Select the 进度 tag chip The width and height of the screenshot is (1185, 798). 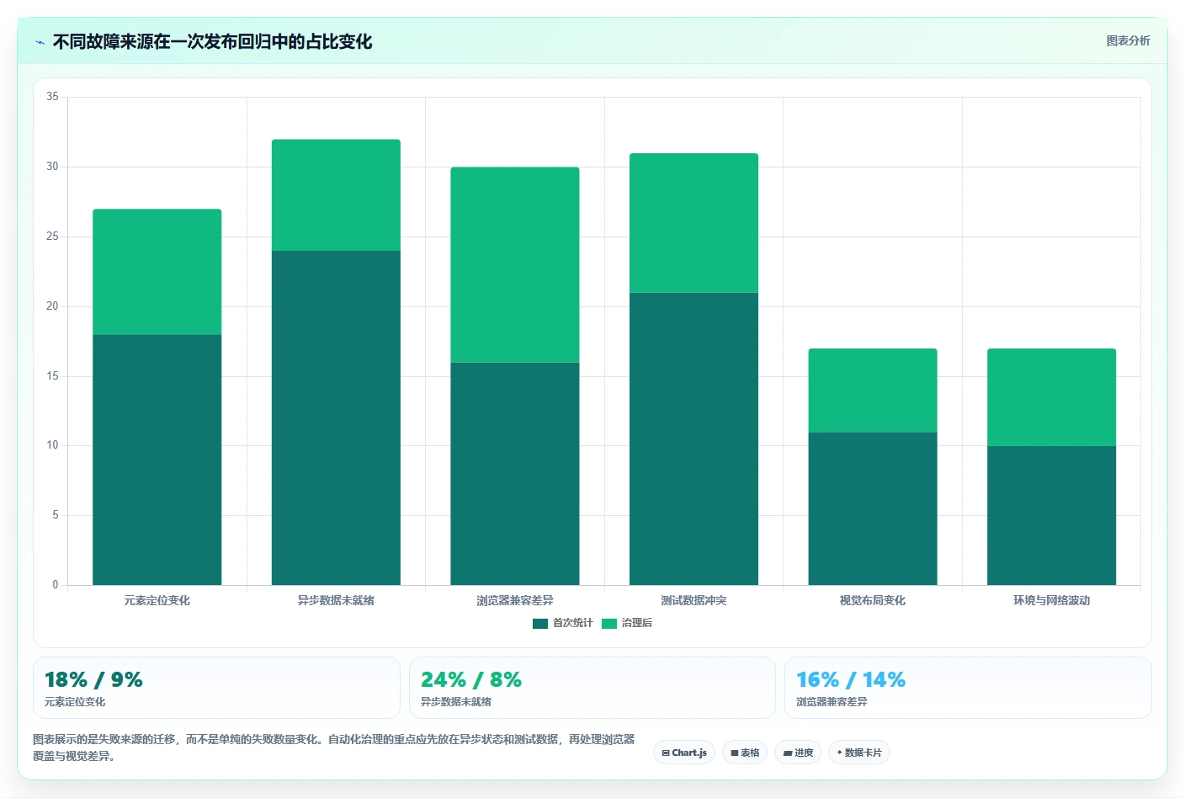point(798,753)
